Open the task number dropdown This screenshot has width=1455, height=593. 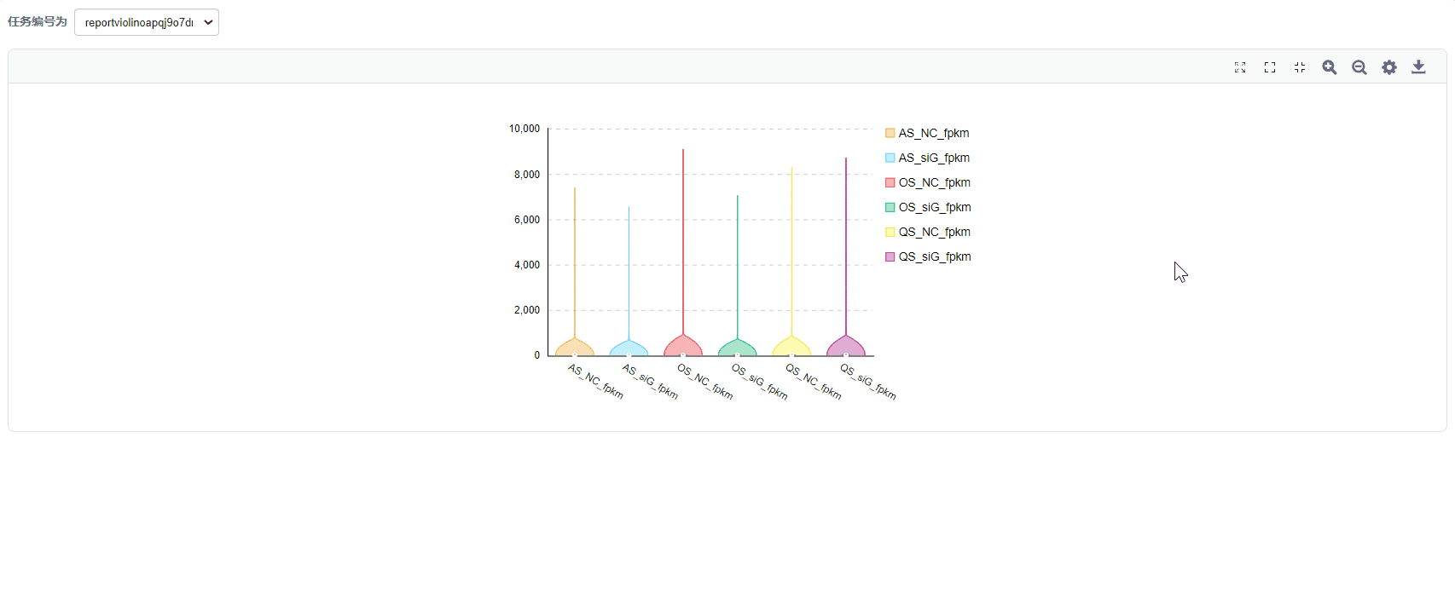tap(147, 22)
